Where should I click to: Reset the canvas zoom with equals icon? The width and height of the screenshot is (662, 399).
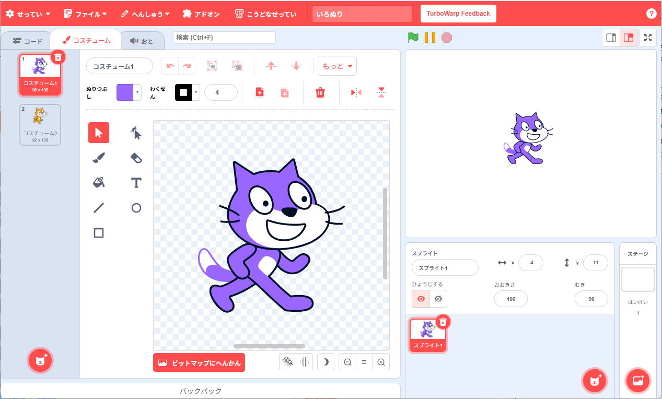364,362
